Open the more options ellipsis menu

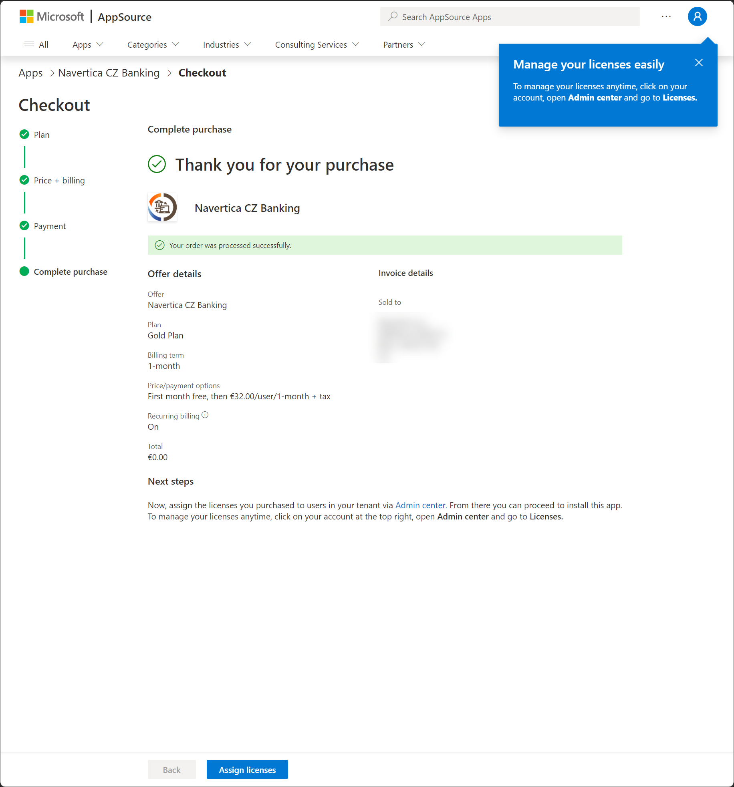666,16
